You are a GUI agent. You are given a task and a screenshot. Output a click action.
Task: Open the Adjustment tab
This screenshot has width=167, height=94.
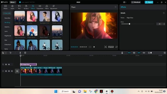(53, 7)
